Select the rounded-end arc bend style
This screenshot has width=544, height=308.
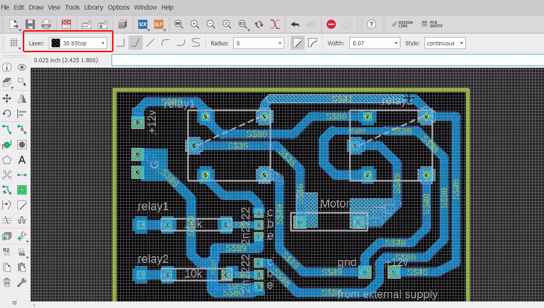(181, 43)
